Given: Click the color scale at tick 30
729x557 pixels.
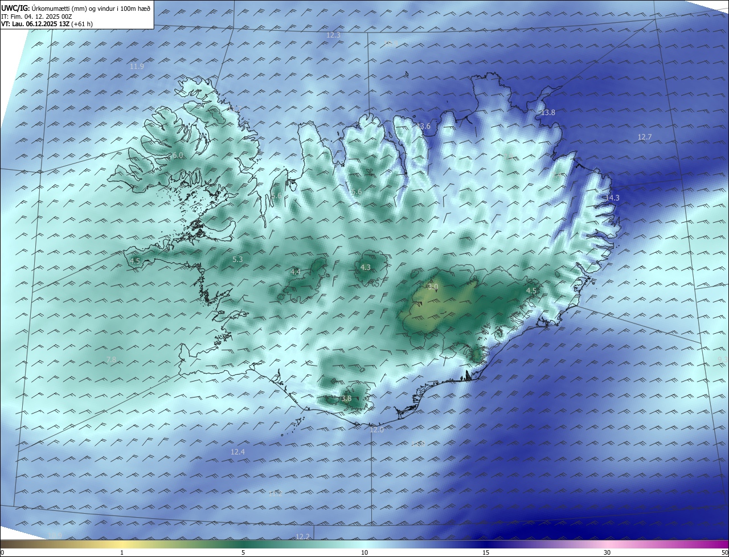Looking at the screenshot, I should click(607, 552).
